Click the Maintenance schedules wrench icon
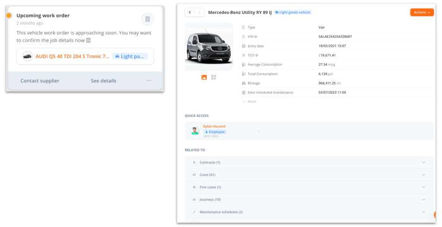The height and width of the screenshot is (227, 442). 194,212
